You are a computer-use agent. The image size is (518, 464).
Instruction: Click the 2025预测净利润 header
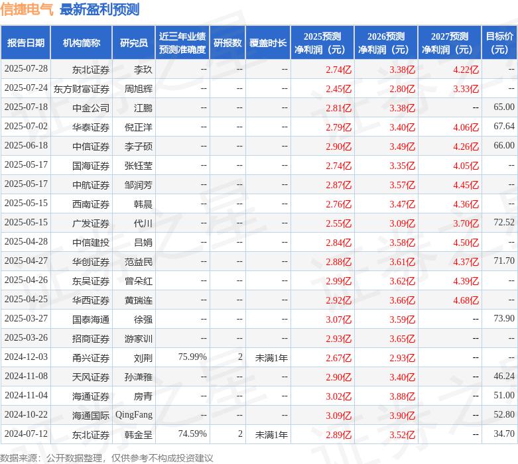[x=322, y=43]
